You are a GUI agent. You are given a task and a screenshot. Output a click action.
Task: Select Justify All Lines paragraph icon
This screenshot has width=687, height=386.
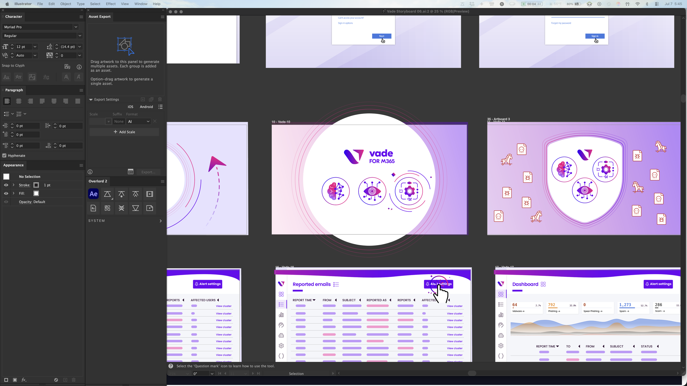(x=78, y=101)
